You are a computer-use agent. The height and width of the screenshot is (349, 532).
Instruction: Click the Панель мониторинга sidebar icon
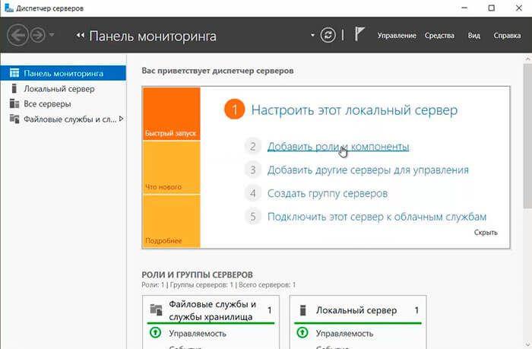tap(14, 73)
